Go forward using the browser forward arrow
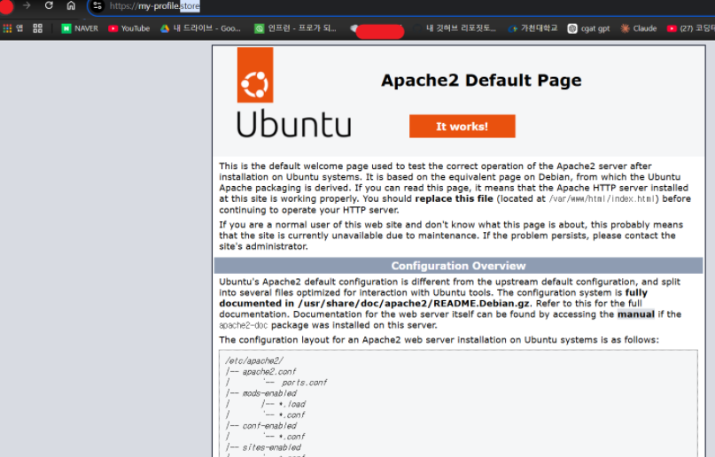 pyautogui.click(x=27, y=5)
